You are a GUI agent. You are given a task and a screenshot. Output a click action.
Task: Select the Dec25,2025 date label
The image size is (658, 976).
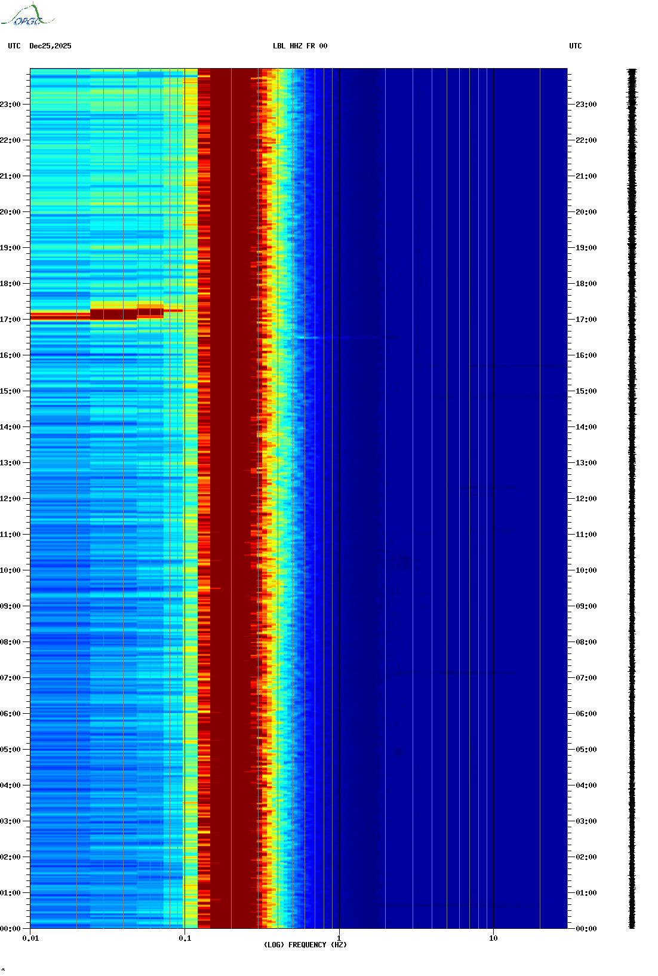pyautogui.click(x=50, y=46)
